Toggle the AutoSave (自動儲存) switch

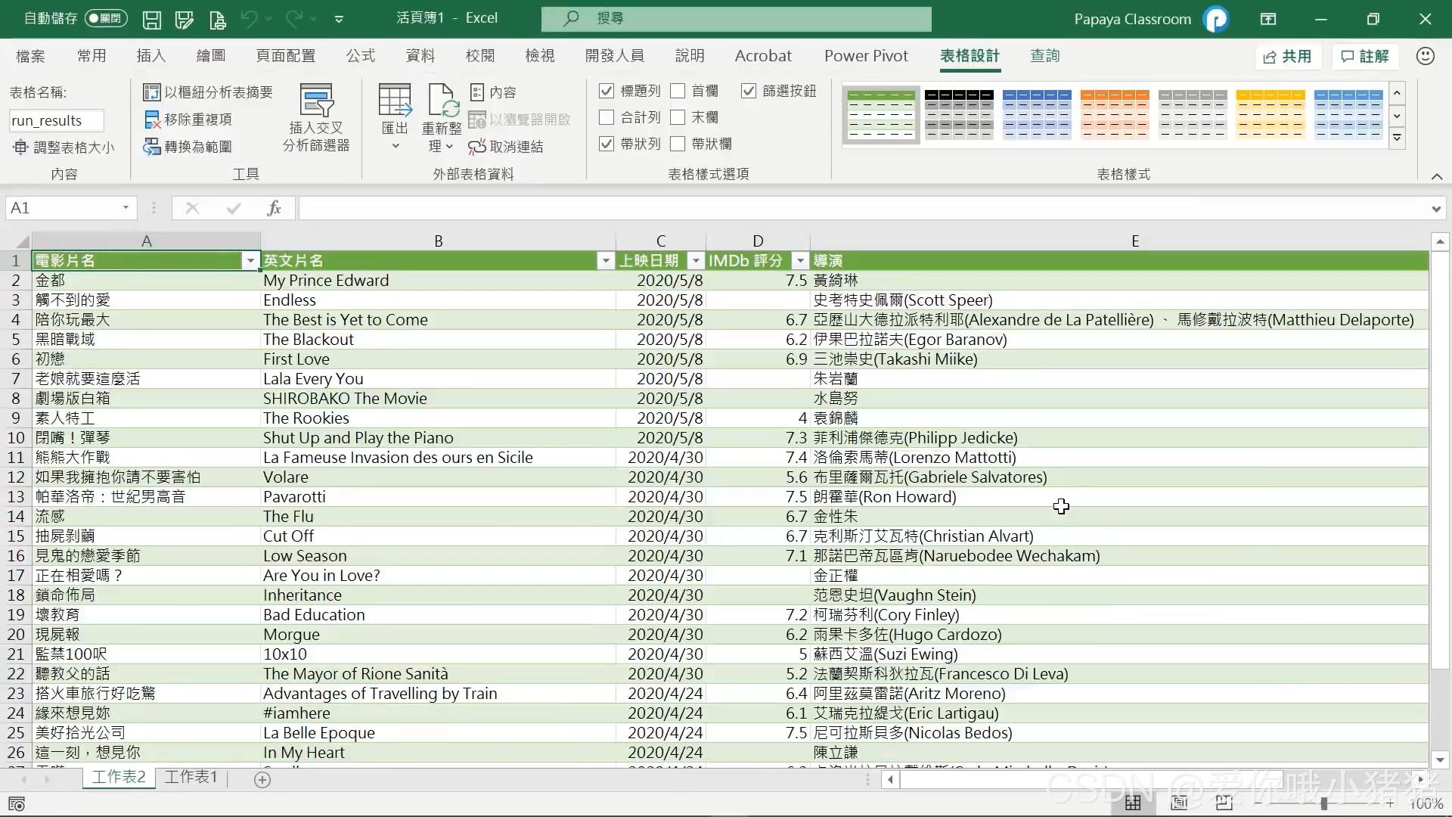pos(105,18)
